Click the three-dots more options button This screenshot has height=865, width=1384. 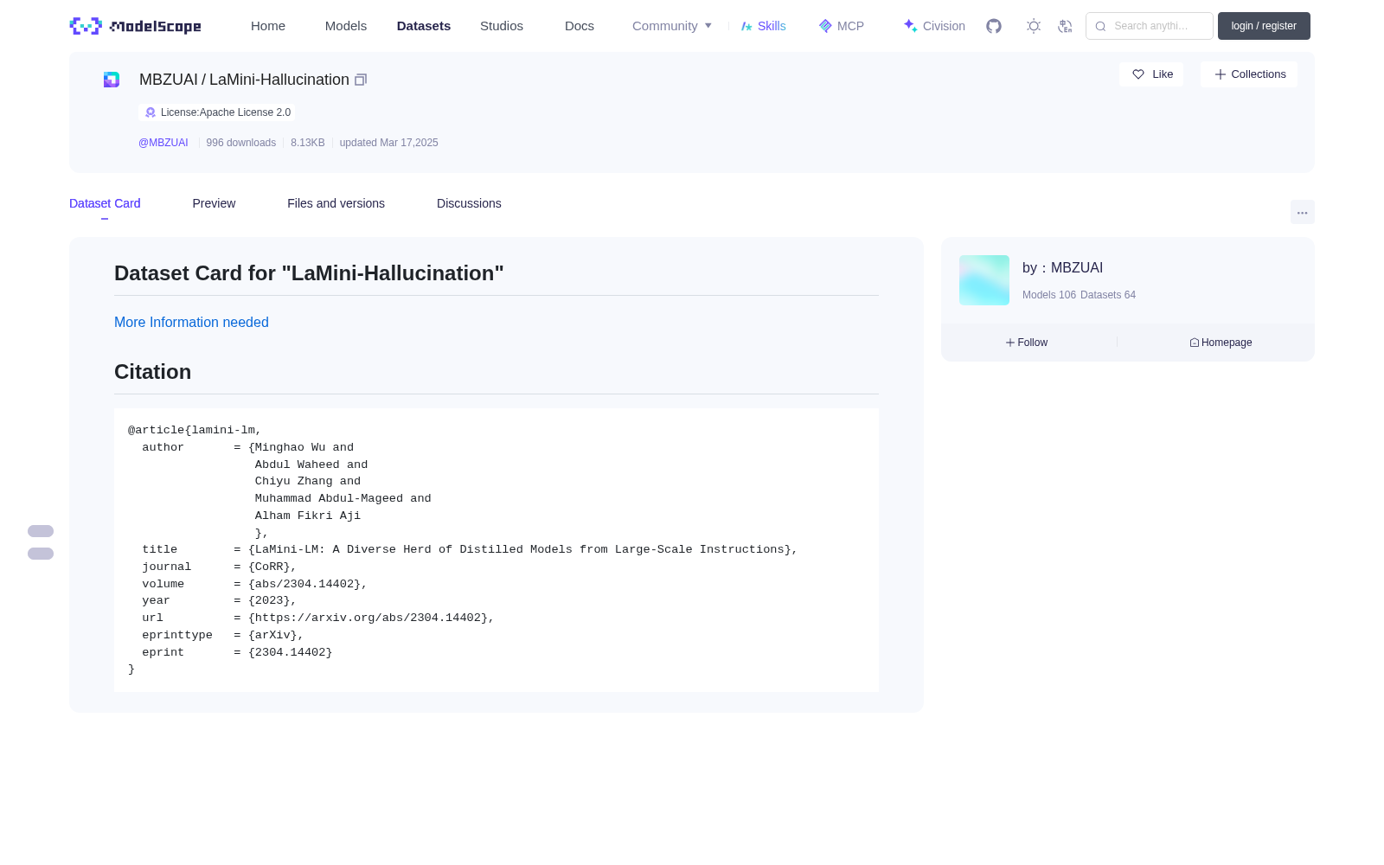coord(1302,212)
